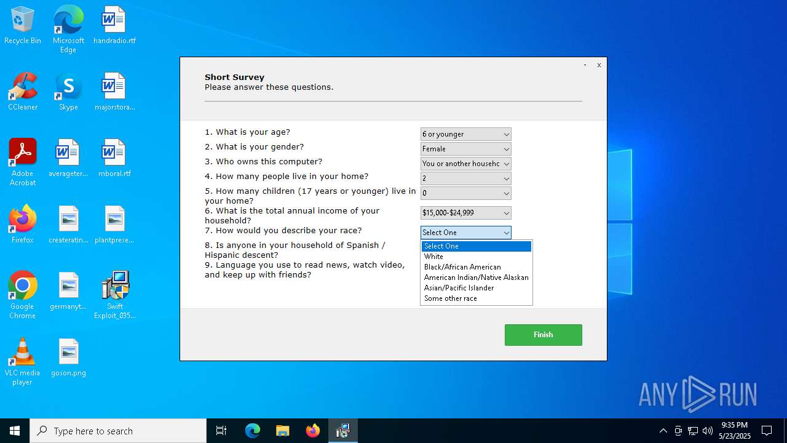Viewport: 787px width, 443px height.
Task: Open File Explorer from the taskbar
Action: (x=283, y=431)
